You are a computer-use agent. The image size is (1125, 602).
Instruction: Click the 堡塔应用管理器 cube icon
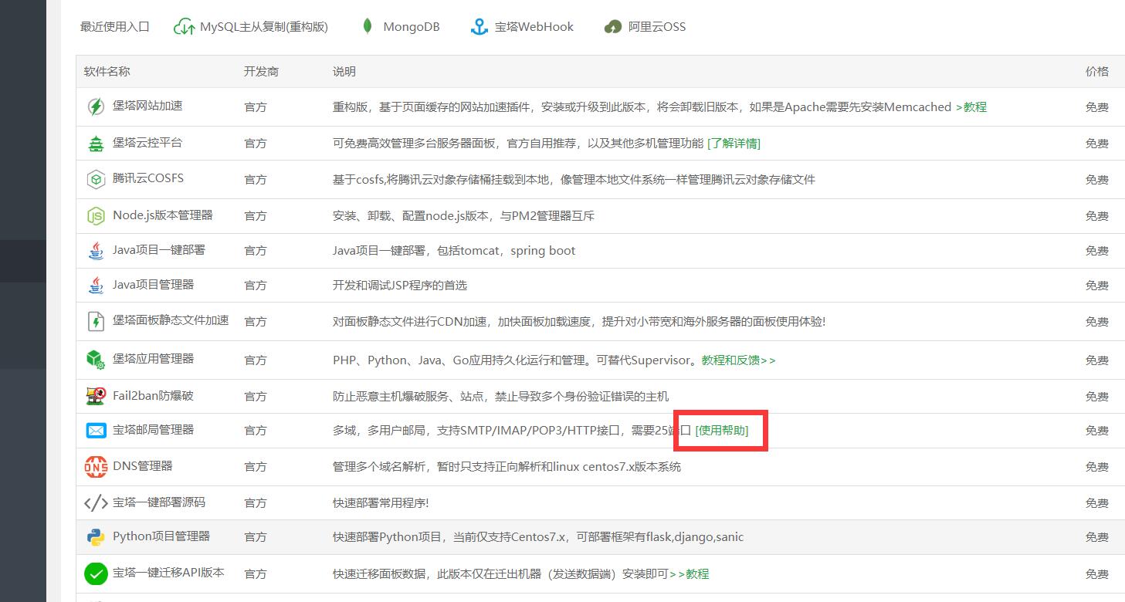96,360
